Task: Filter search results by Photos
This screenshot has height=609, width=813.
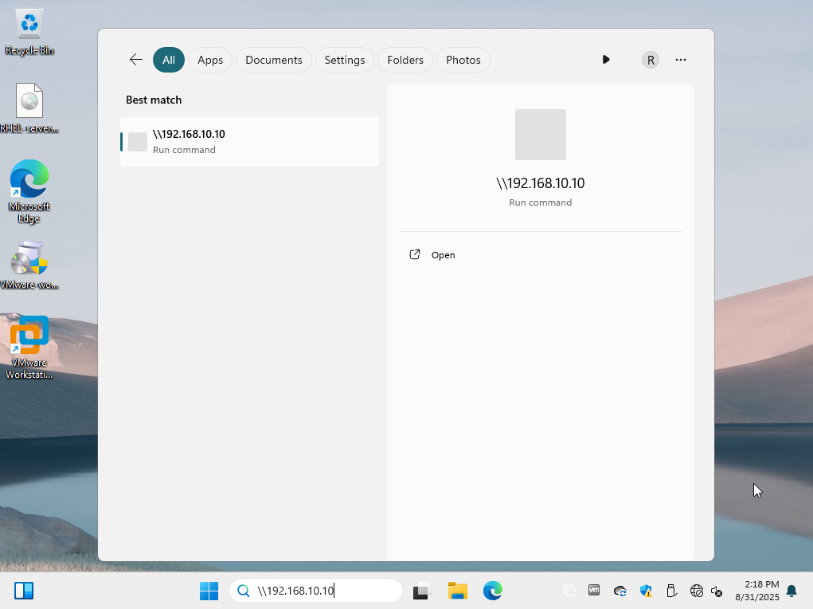Action: (x=463, y=60)
